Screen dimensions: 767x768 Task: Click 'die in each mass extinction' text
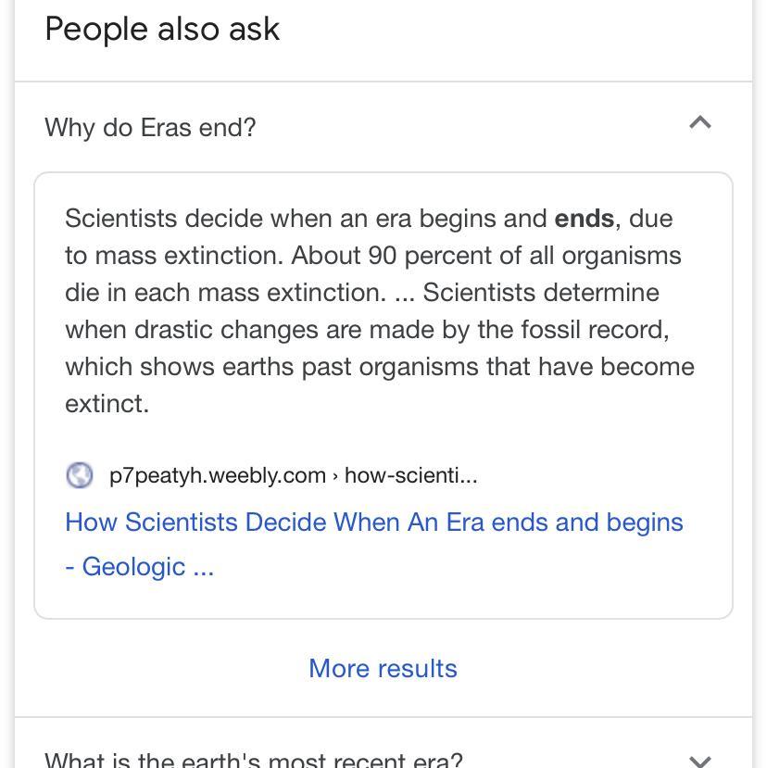coord(222,293)
